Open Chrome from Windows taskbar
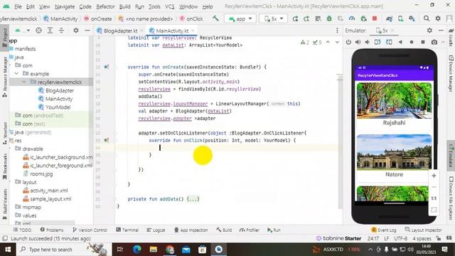 (170, 250)
